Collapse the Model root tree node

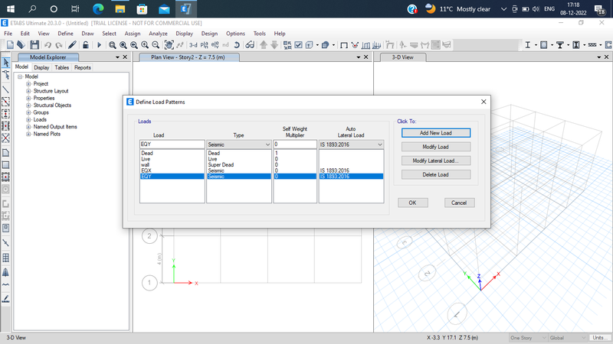click(20, 77)
